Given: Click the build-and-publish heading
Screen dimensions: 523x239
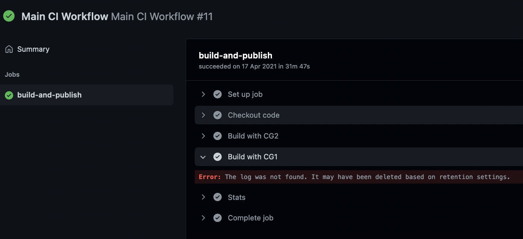Looking at the screenshot, I should click(235, 55).
